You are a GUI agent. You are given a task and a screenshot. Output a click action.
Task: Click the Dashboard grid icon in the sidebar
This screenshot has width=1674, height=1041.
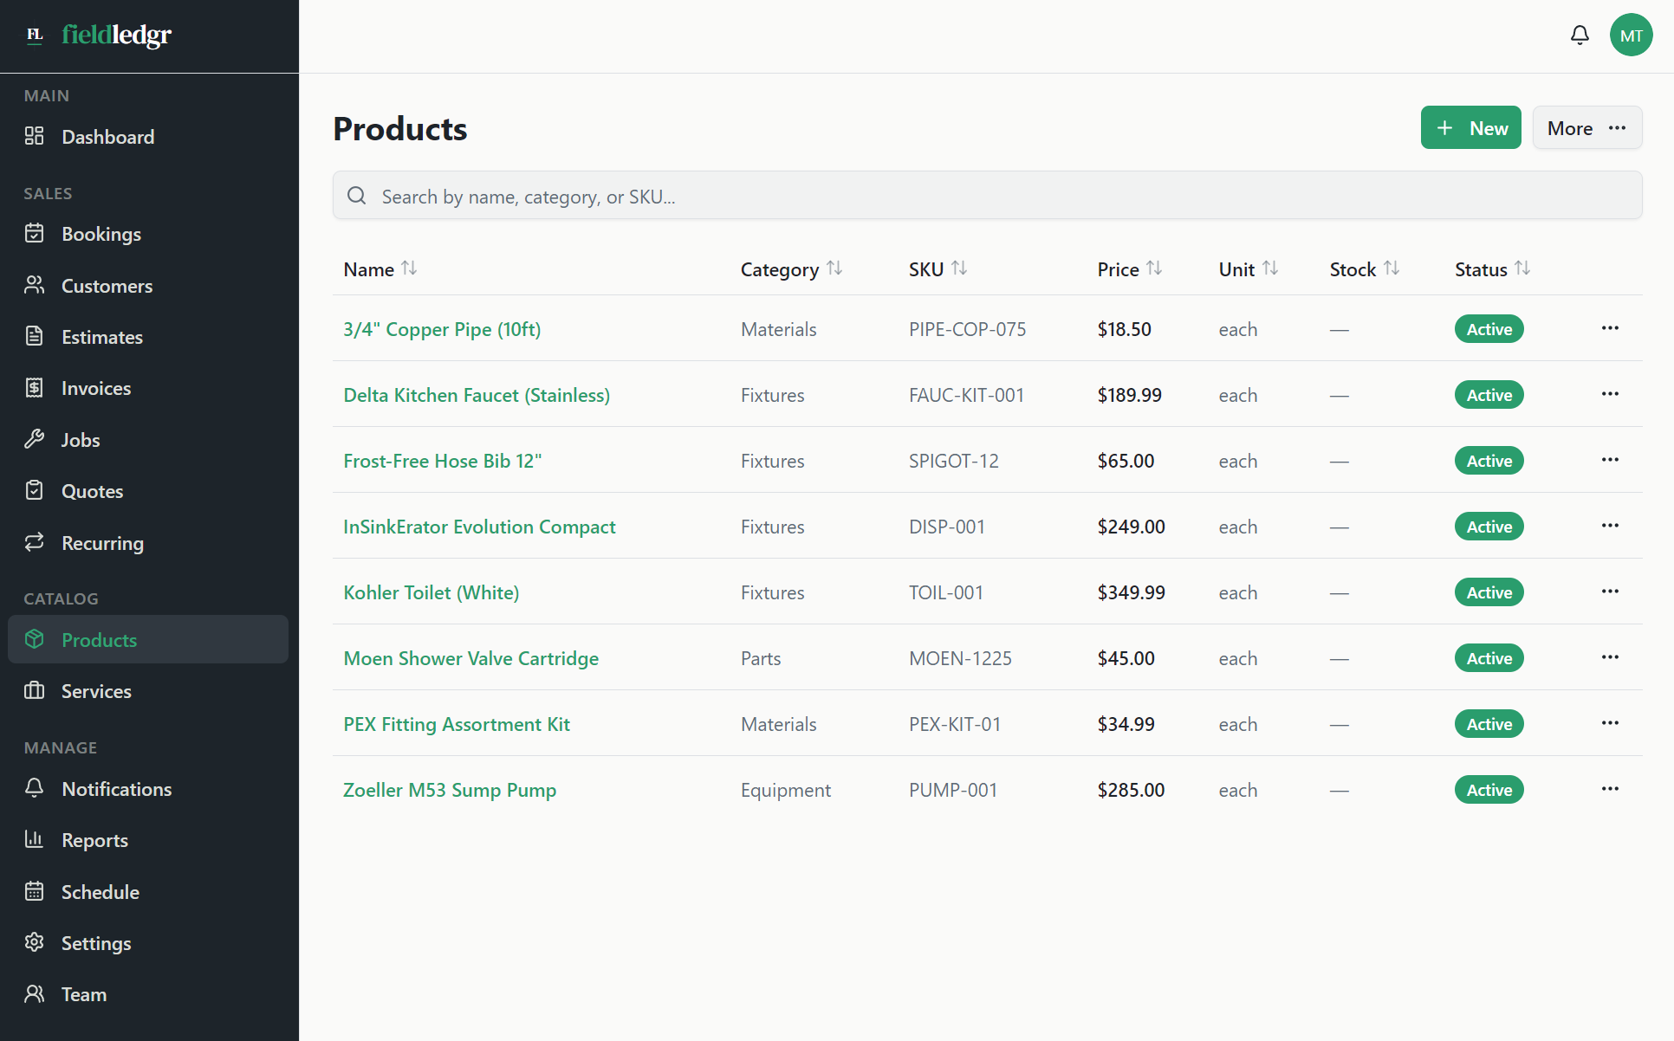click(x=35, y=136)
